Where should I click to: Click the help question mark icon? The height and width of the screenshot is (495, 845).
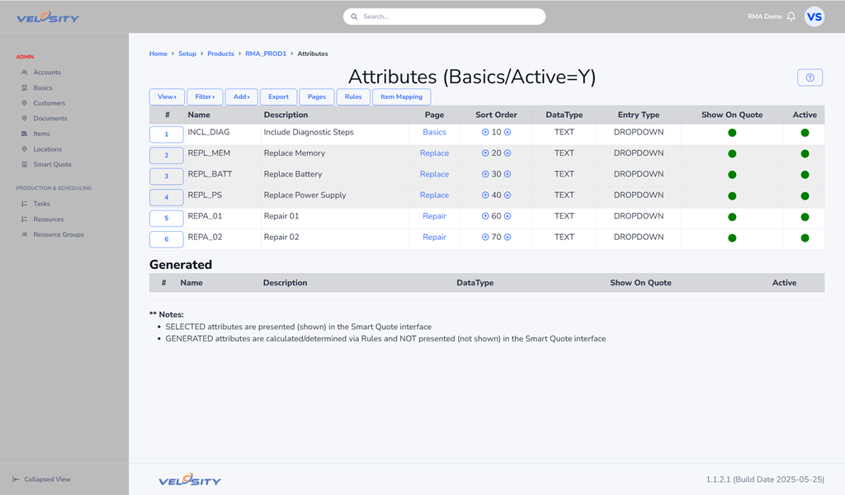point(810,78)
